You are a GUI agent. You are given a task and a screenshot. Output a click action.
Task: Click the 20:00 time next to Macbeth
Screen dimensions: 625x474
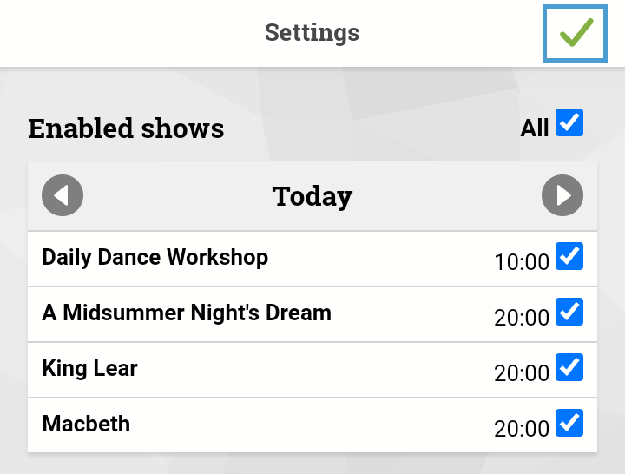(x=522, y=429)
